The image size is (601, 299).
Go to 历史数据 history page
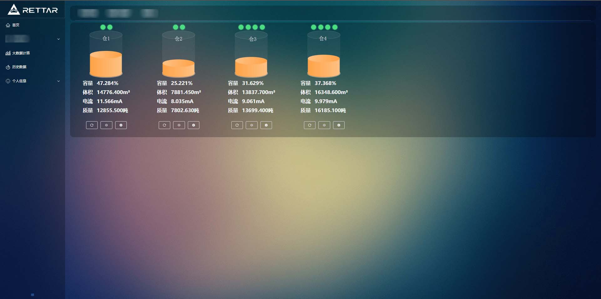[x=19, y=67]
